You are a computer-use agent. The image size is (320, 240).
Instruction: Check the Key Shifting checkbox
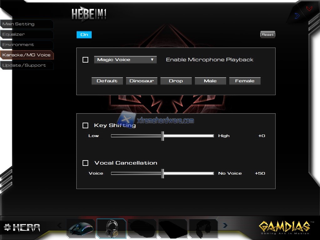[x=85, y=125]
